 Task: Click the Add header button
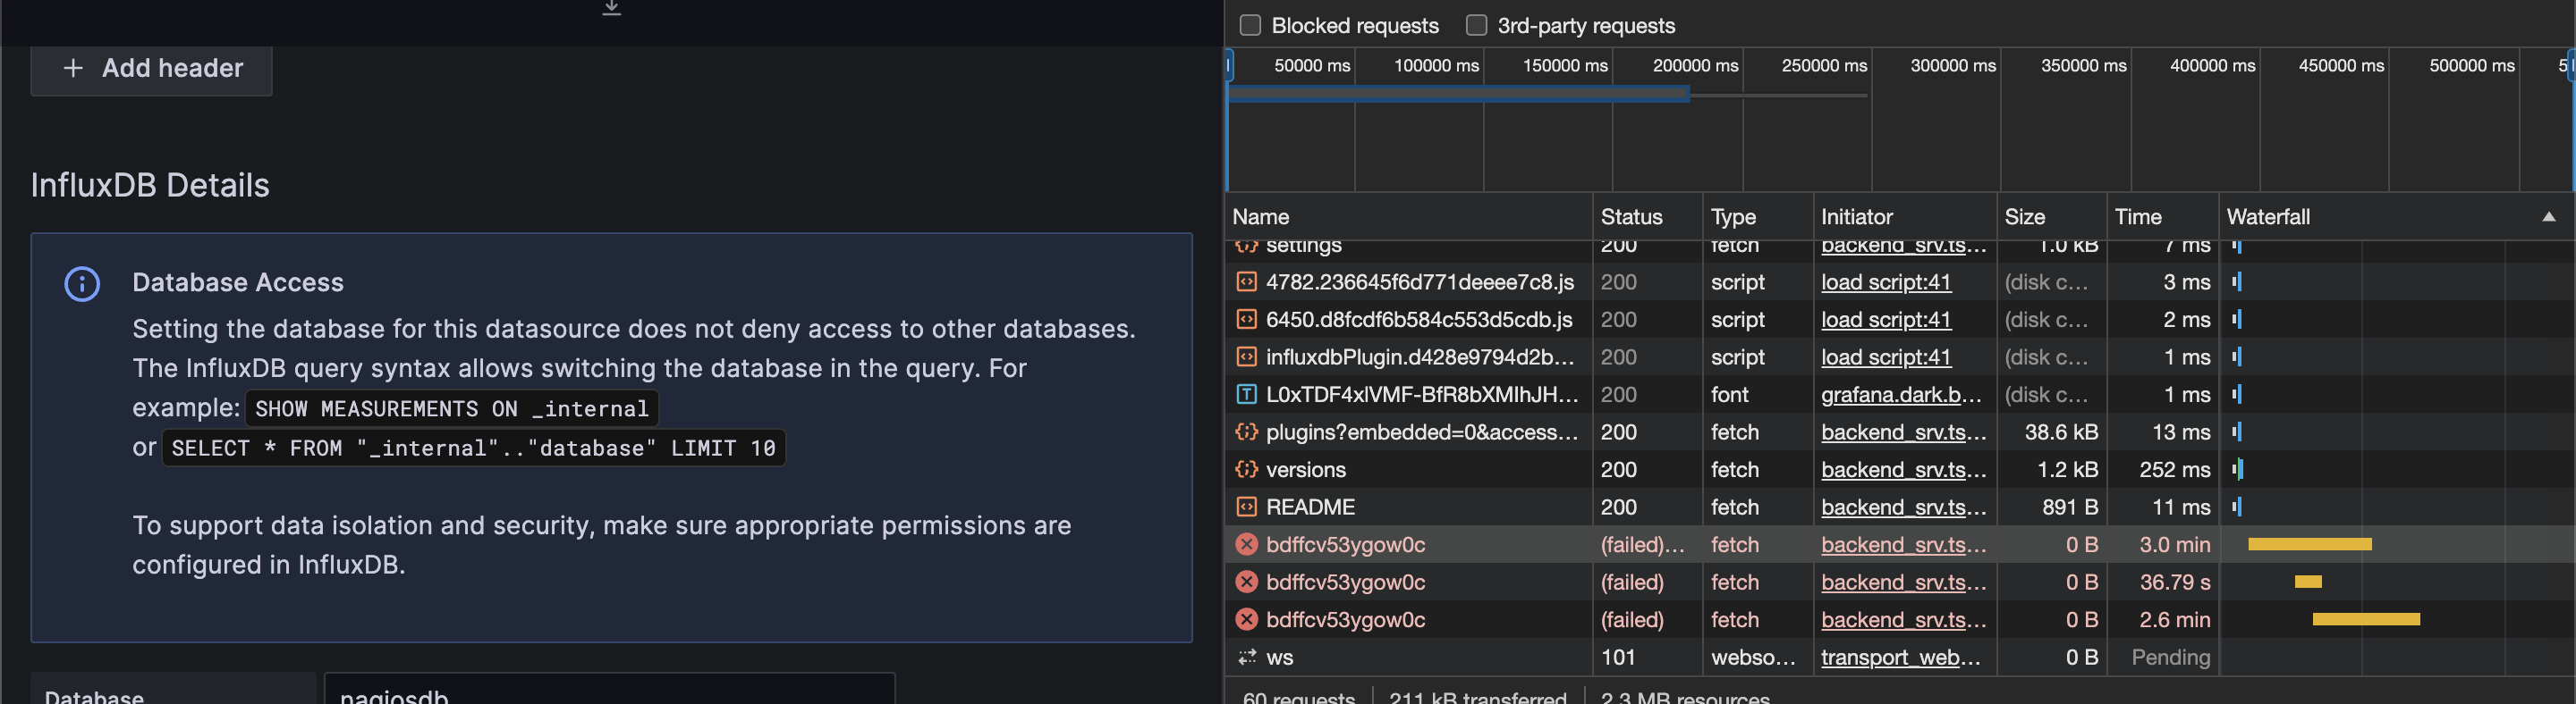click(152, 69)
